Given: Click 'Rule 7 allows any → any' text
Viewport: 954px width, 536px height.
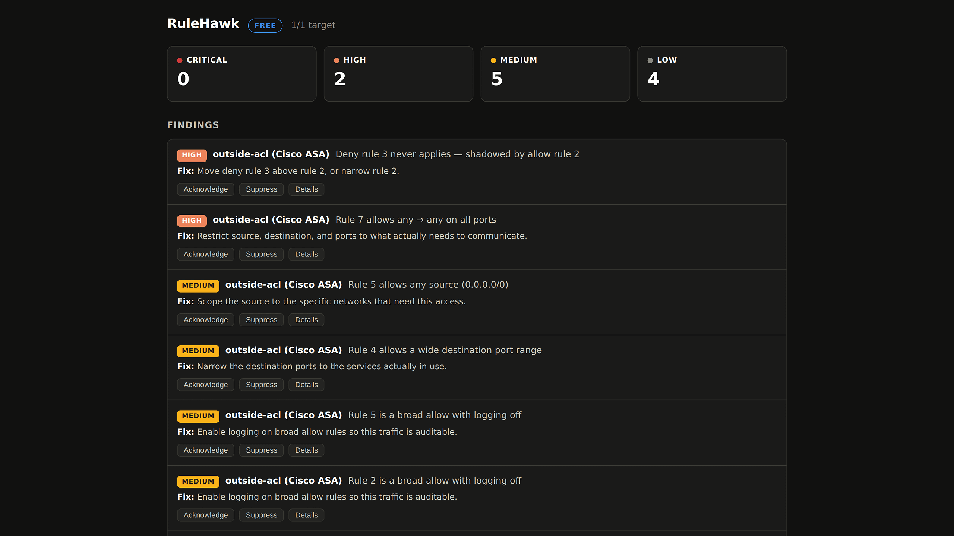Looking at the screenshot, I should (x=416, y=220).
